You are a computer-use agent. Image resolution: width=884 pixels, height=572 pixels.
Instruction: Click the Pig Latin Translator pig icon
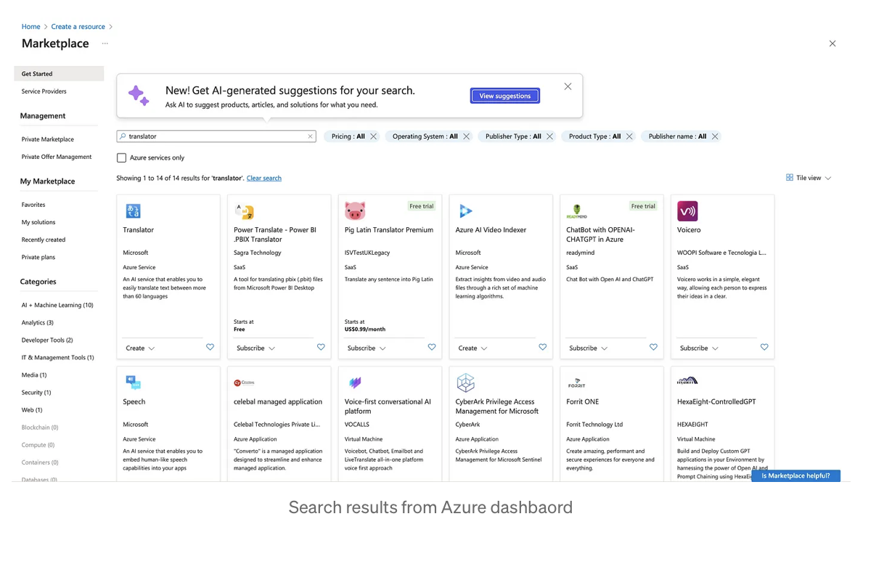point(354,211)
